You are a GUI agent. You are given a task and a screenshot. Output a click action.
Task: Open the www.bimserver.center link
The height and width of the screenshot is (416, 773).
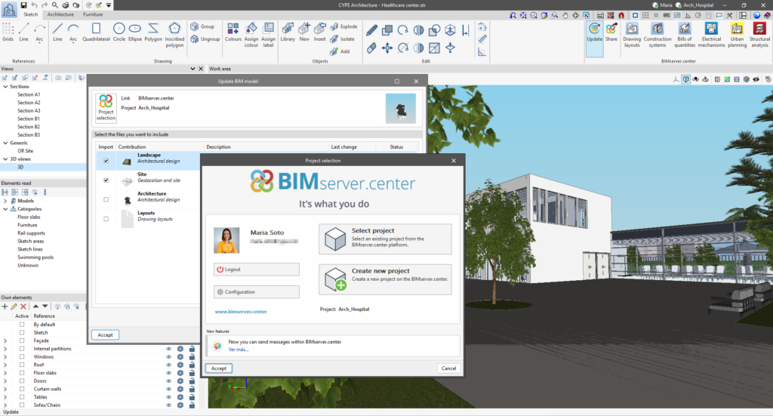pos(241,311)
